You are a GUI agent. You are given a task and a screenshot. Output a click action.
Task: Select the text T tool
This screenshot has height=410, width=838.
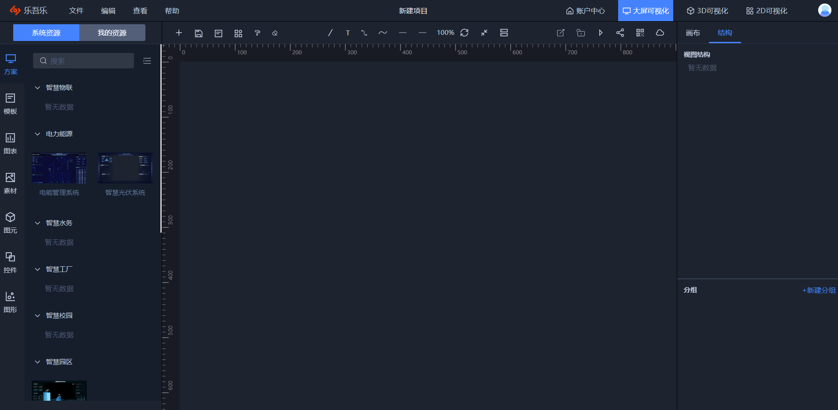coord(348,33)
